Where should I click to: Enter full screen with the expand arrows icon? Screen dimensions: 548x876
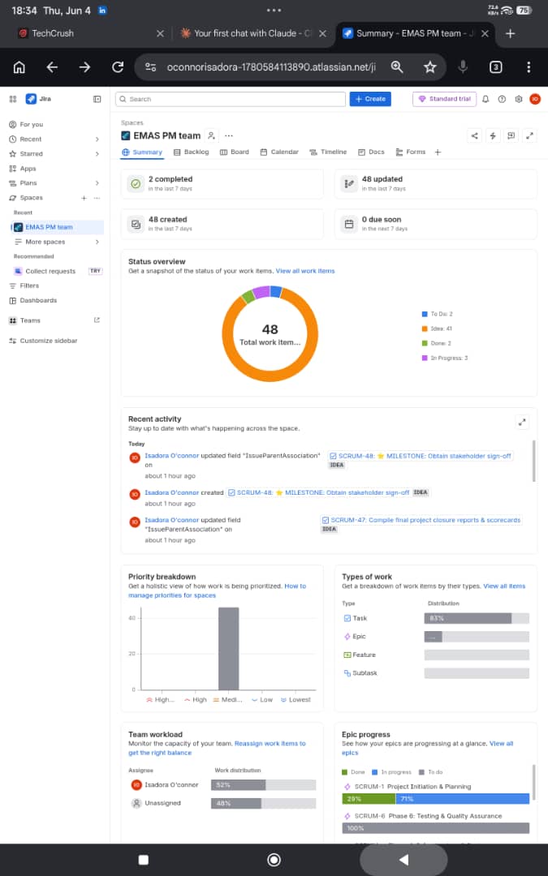[x=529, y=135]
